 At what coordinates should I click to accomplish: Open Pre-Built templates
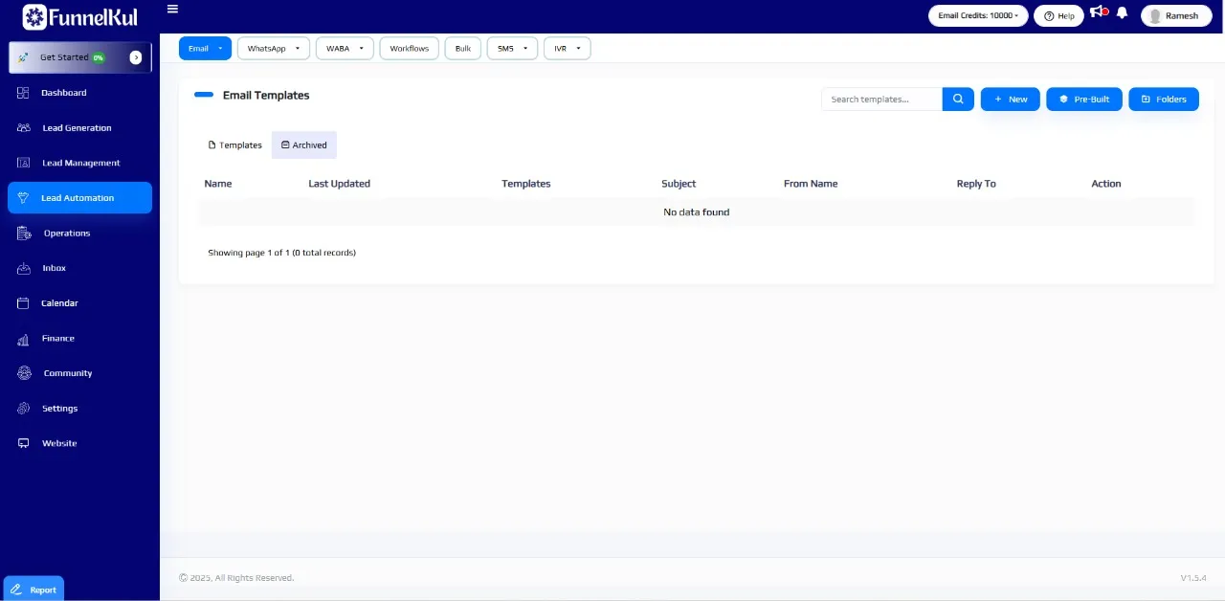(x=1083, y=100)
